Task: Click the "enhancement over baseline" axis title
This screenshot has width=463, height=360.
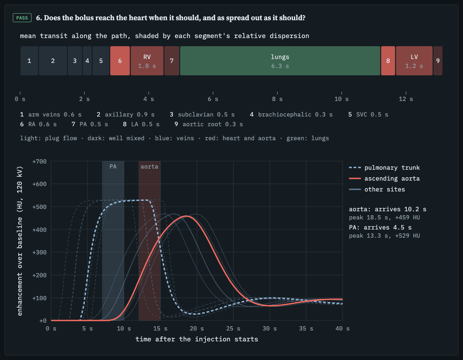Action: [x=20, y=241]
